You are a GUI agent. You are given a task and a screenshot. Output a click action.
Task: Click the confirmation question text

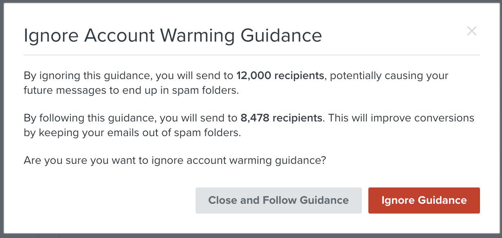tap(174, 160)
